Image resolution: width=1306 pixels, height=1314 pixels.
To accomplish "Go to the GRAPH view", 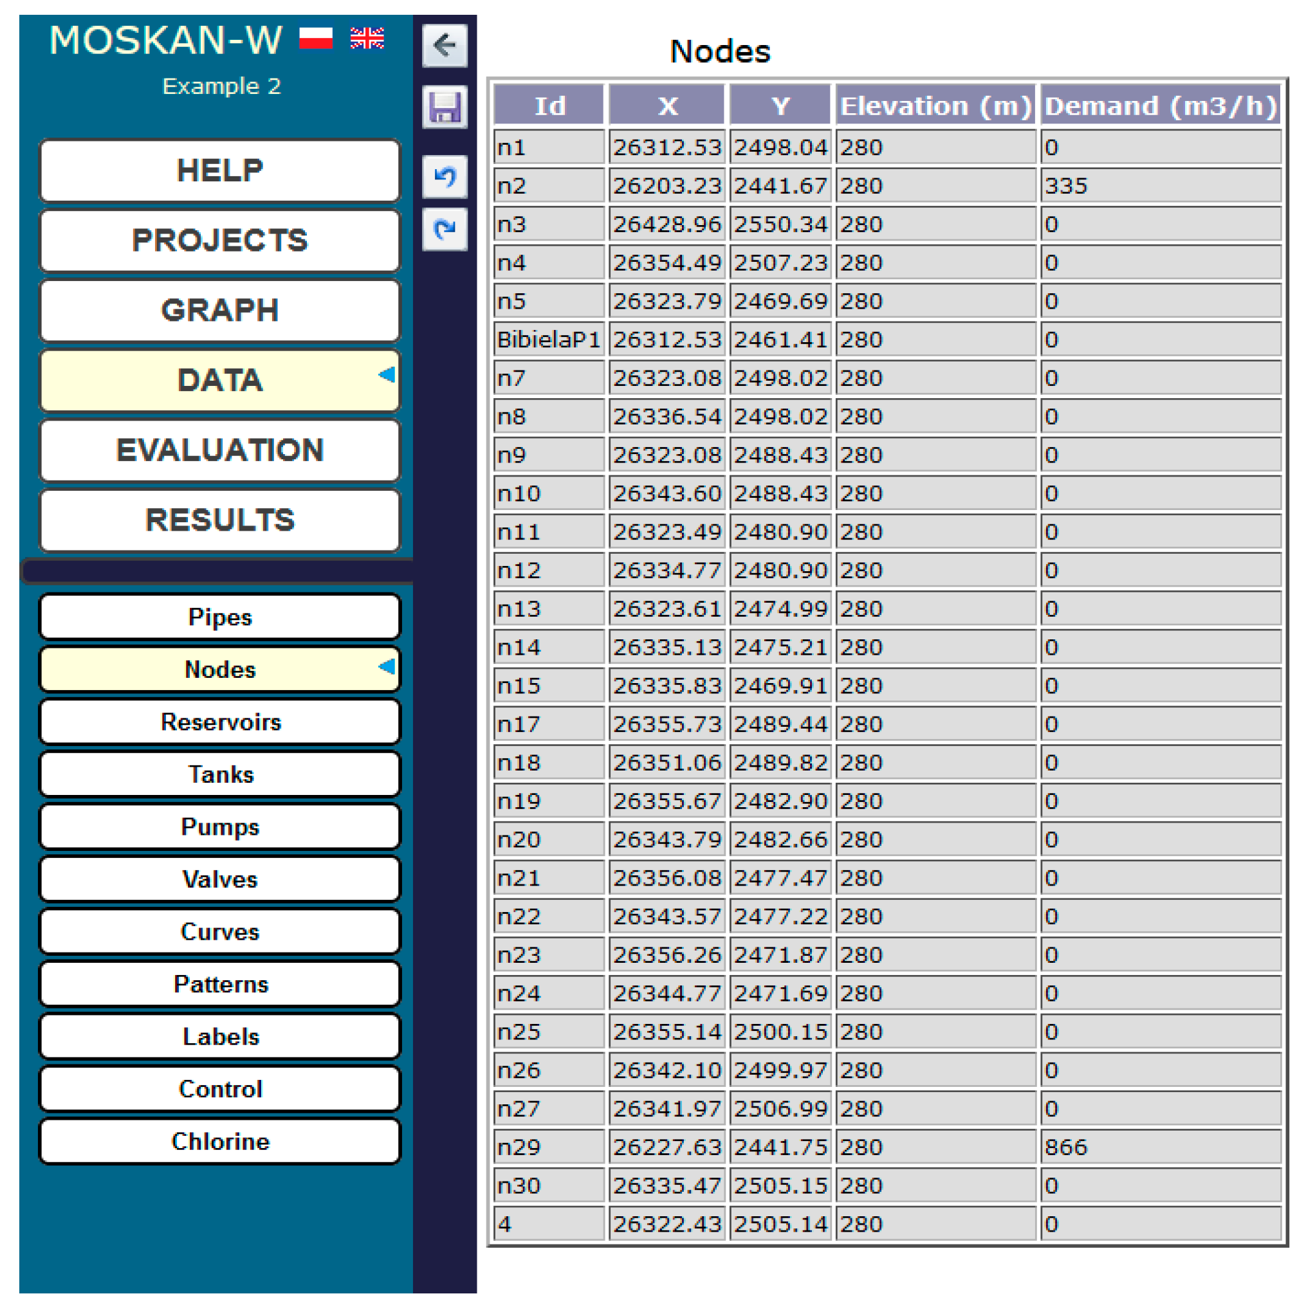I will tap(220, 310).
